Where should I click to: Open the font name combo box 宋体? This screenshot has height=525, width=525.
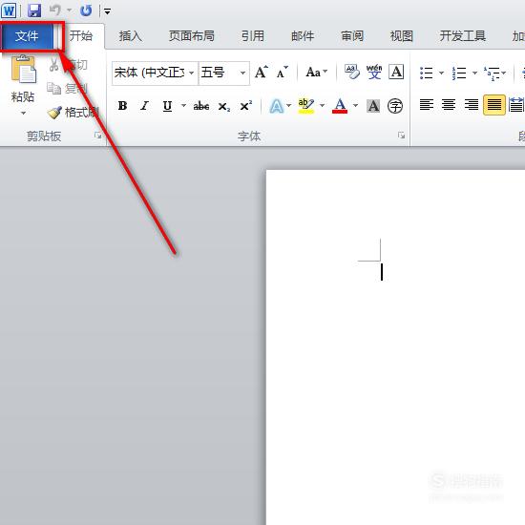click(x=155, y=73)
